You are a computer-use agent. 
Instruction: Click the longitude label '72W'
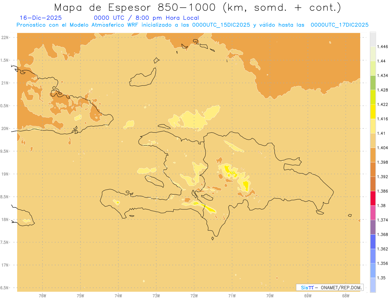coord(194,296)
